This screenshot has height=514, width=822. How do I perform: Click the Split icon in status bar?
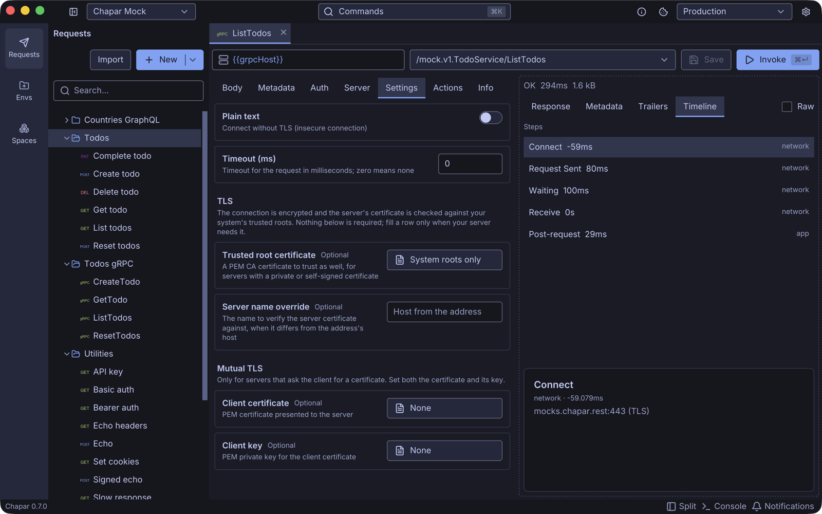(x=671, y=506)
